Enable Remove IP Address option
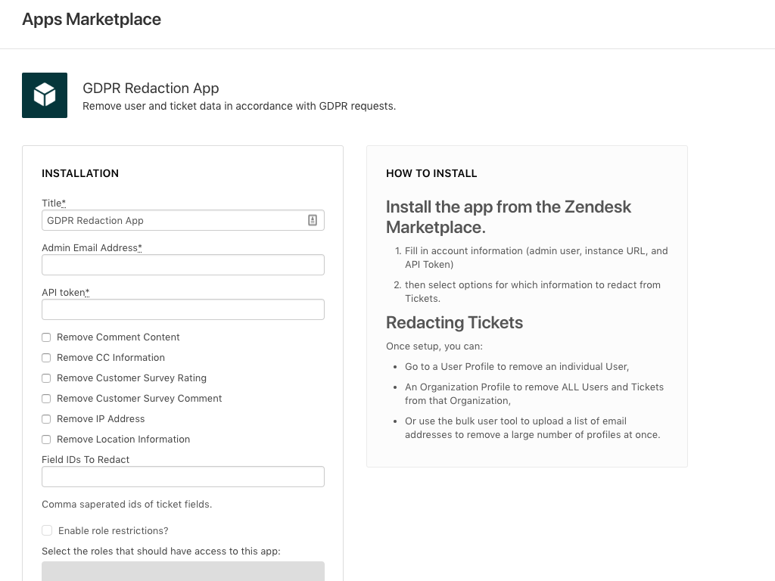 46,419
